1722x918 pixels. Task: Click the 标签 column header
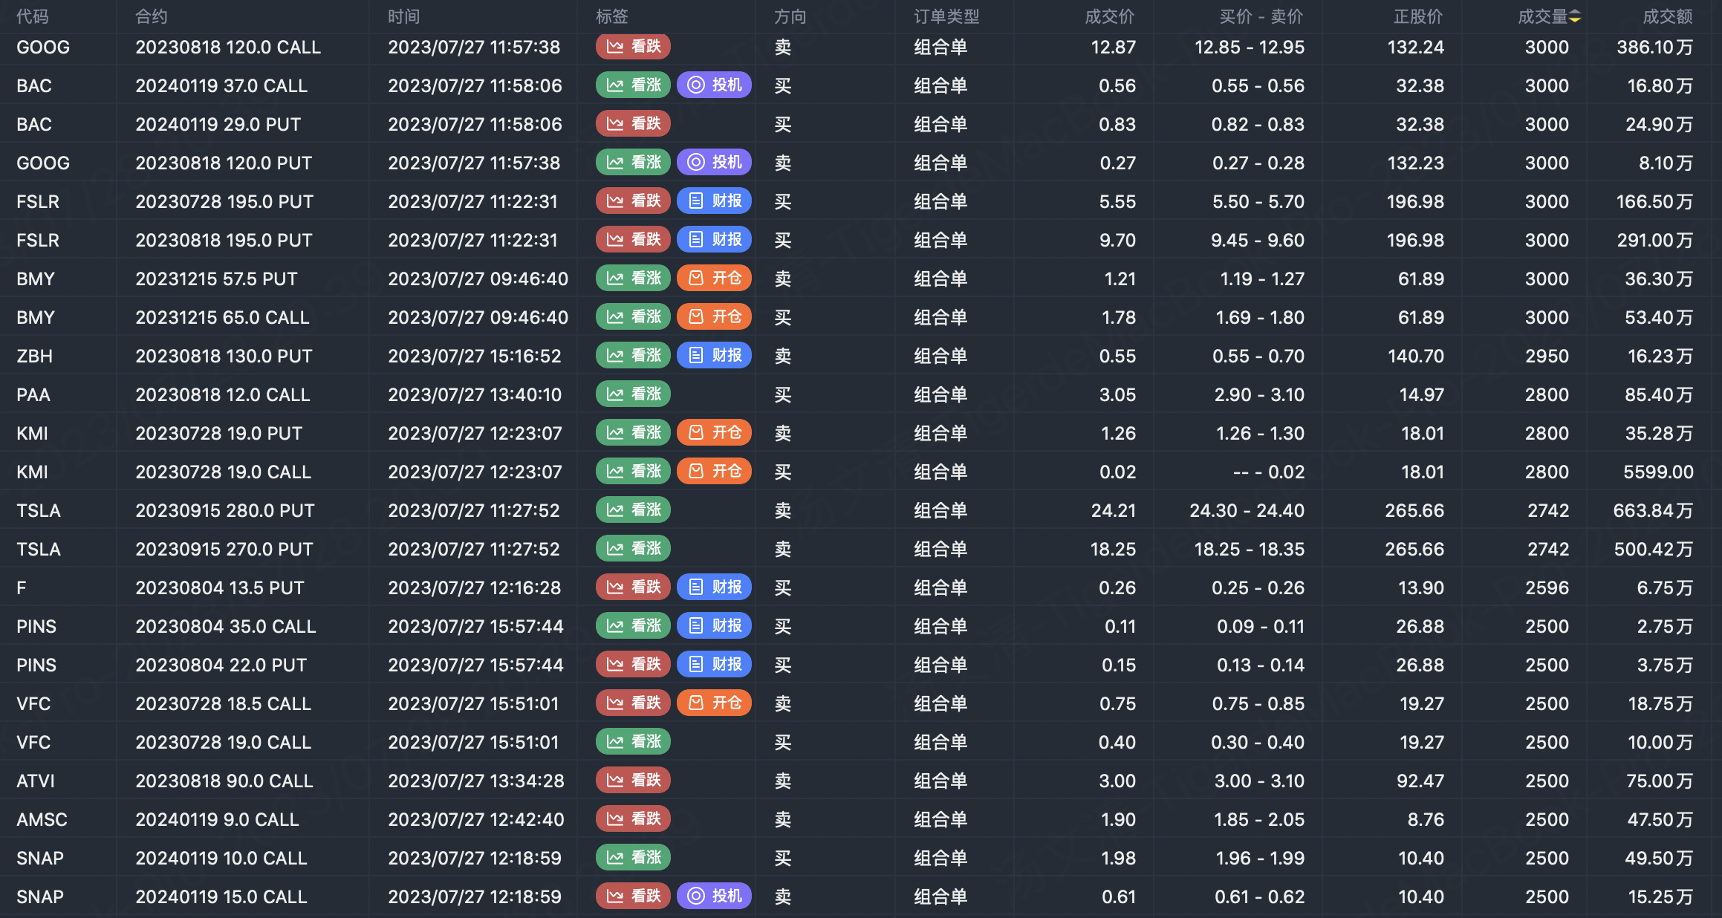[x=612, y=16]
